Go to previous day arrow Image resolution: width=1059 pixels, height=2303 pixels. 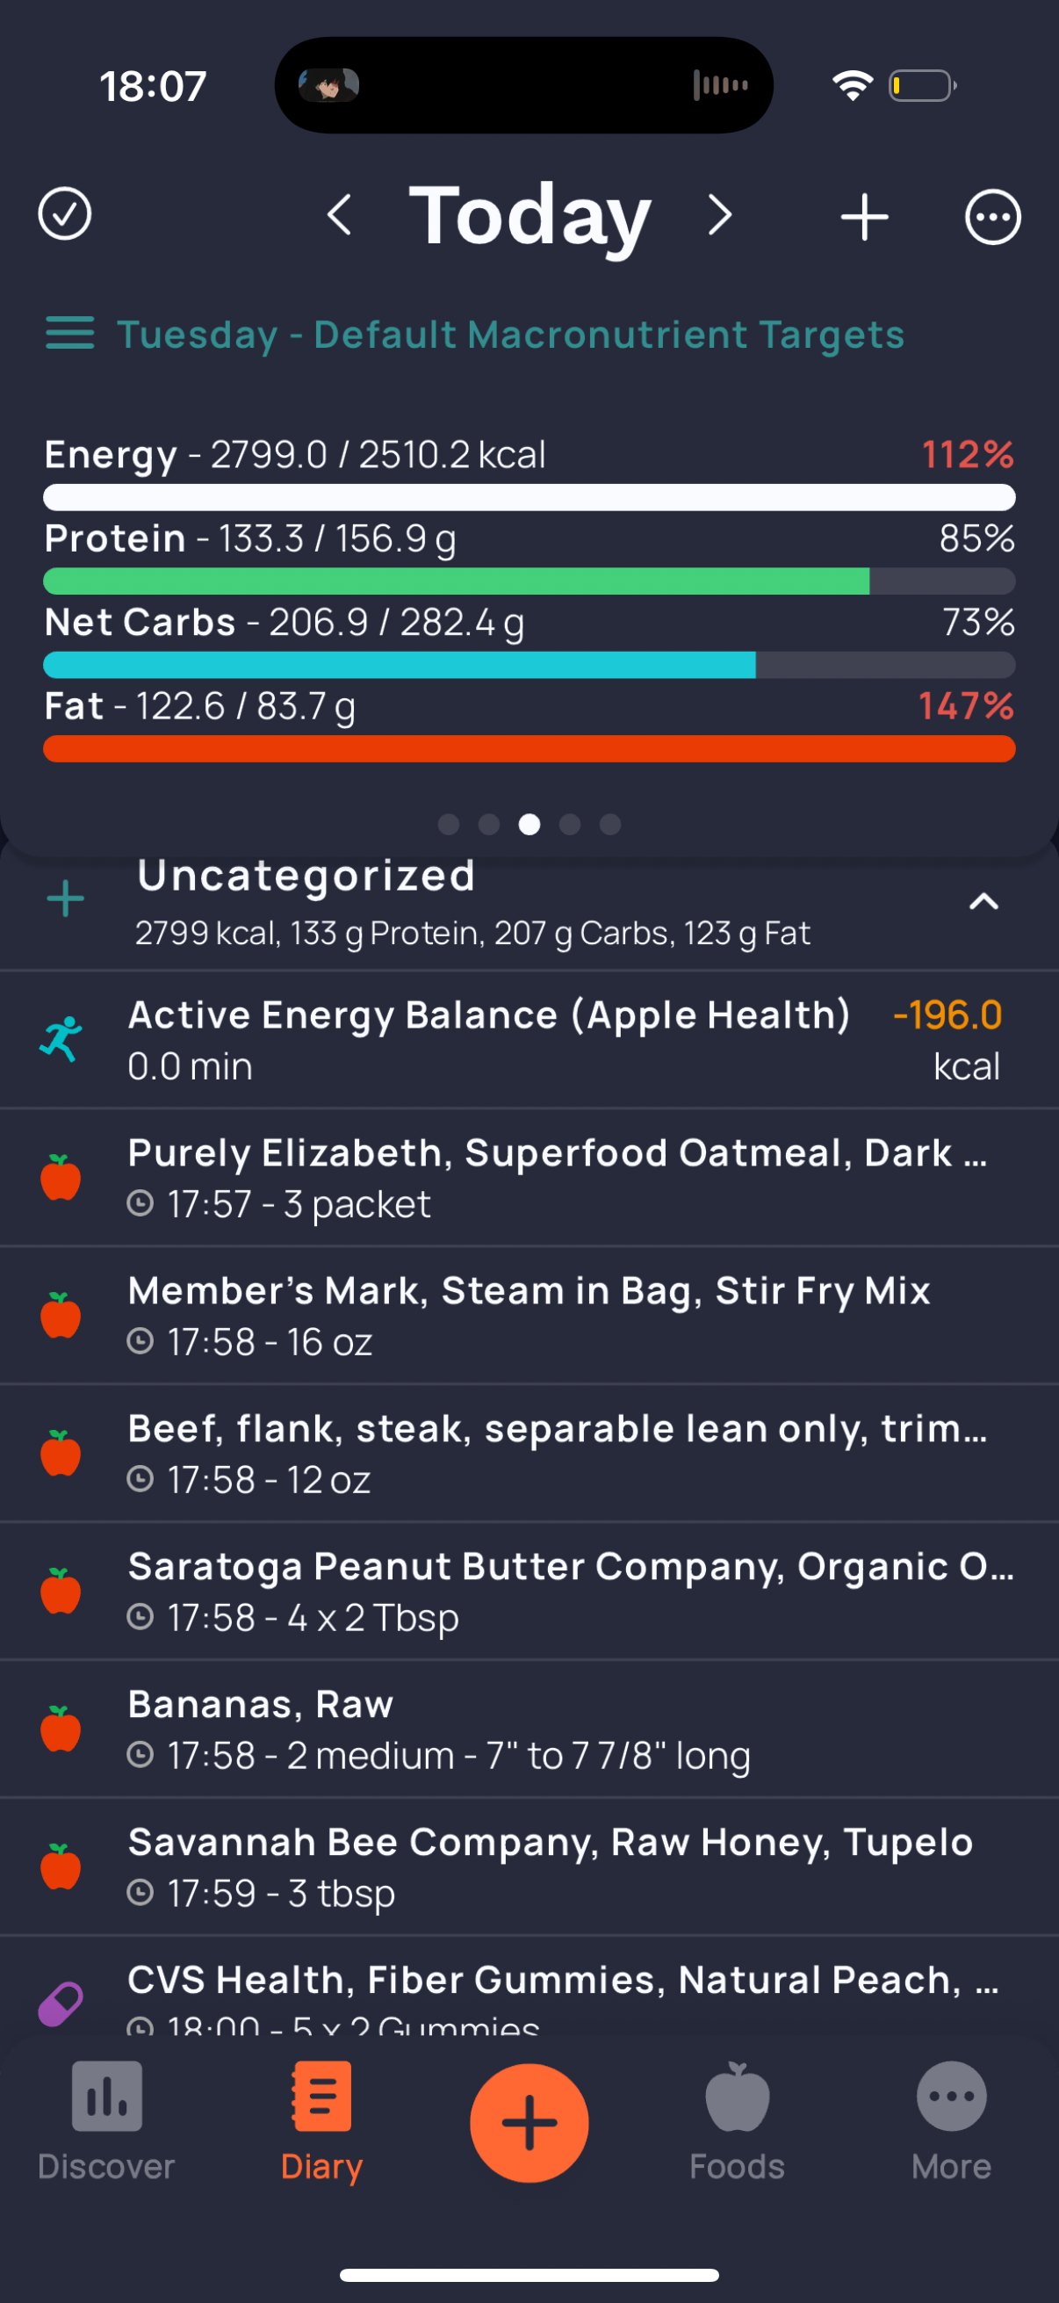pyautogui.click(x=340, y=215)
